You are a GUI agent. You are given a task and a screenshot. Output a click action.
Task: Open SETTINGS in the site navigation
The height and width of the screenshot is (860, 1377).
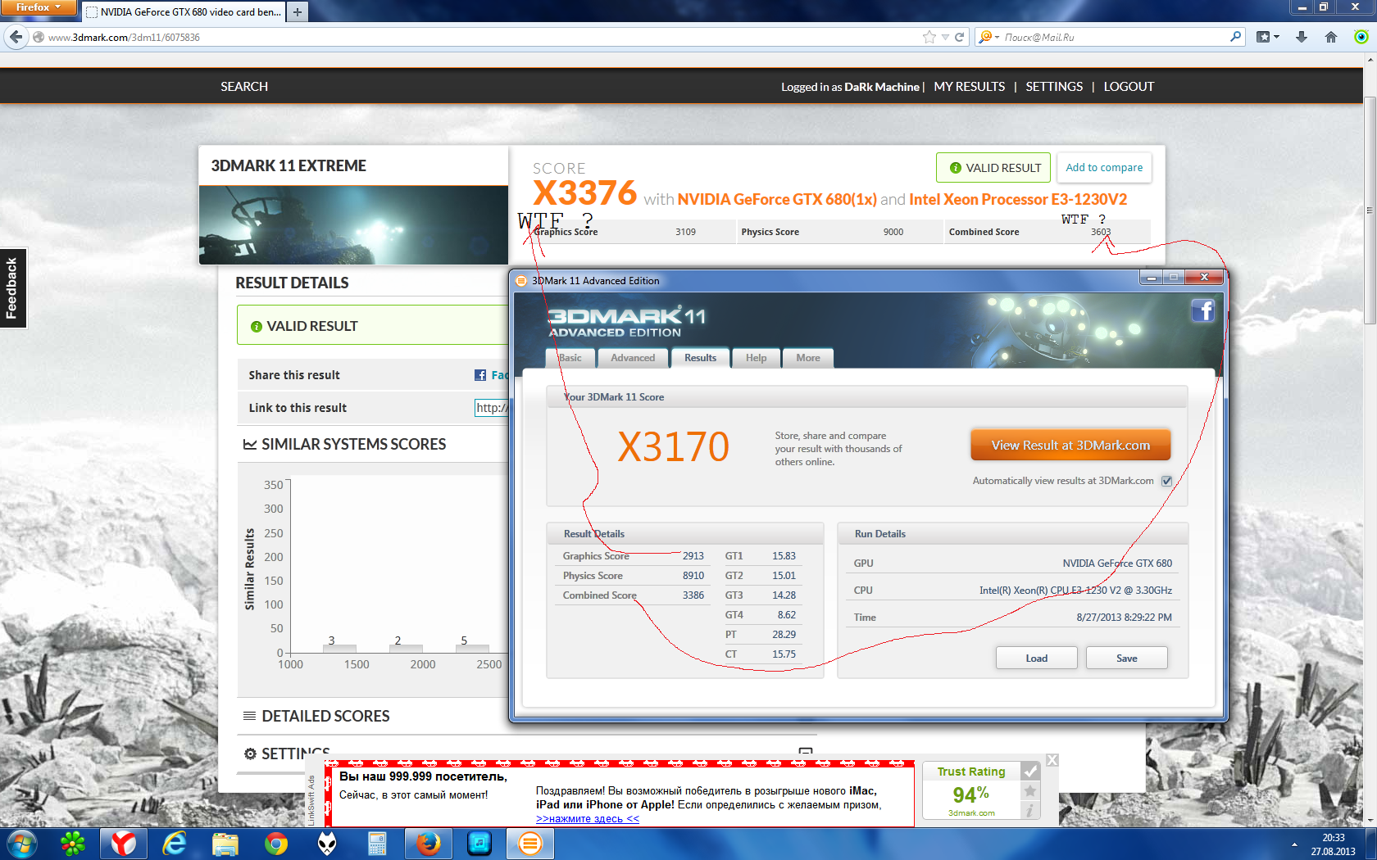pos(1054,87)
